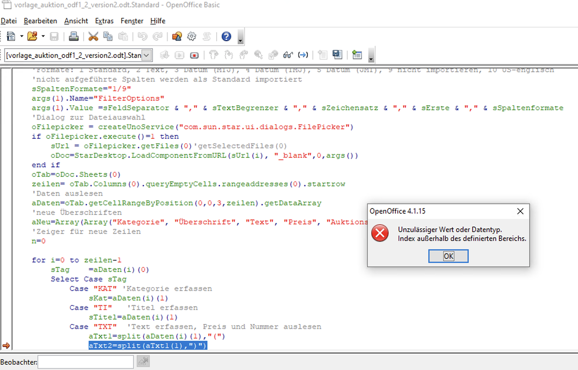Viewport: 578px width, 370px height.
Task: Click the Cut scissors icon
Action: (93, 37)
